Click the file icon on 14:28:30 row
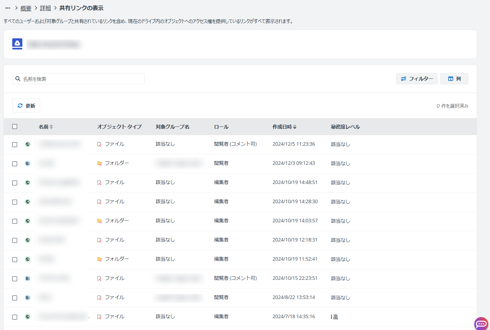 click(x=100, y=202)
